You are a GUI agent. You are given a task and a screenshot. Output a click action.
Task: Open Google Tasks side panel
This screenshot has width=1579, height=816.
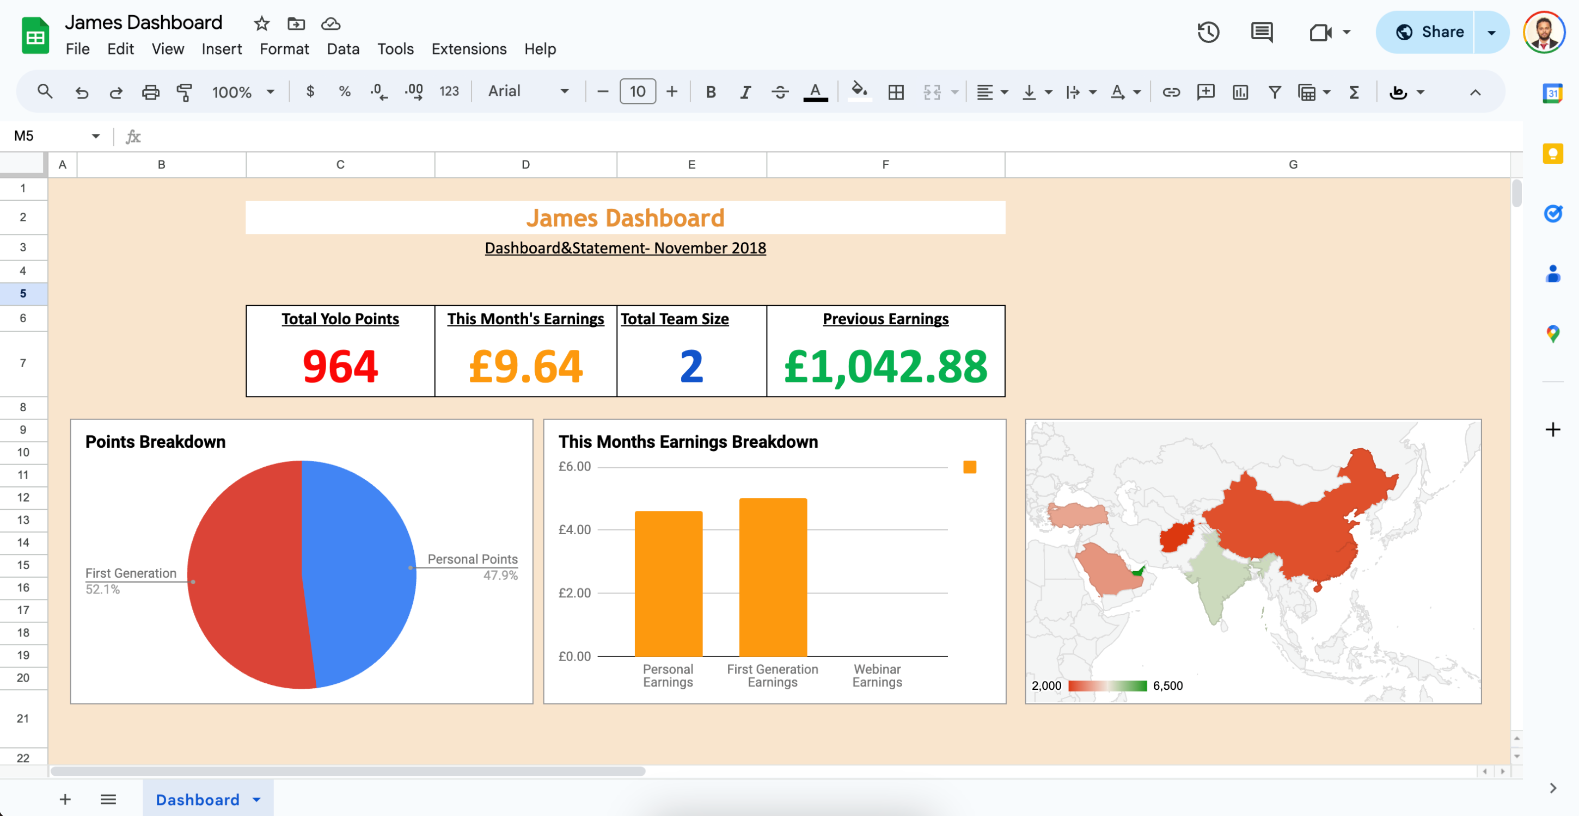click(1552, 213)
